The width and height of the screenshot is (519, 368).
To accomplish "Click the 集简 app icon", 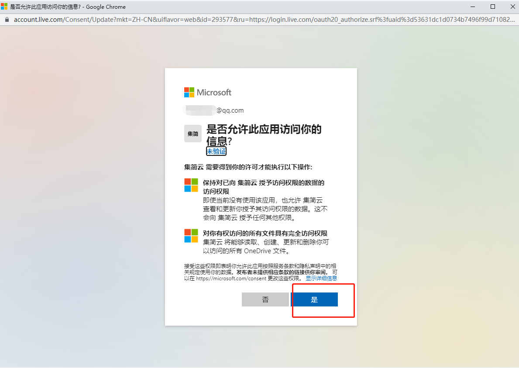I will [x=193, y=134].
